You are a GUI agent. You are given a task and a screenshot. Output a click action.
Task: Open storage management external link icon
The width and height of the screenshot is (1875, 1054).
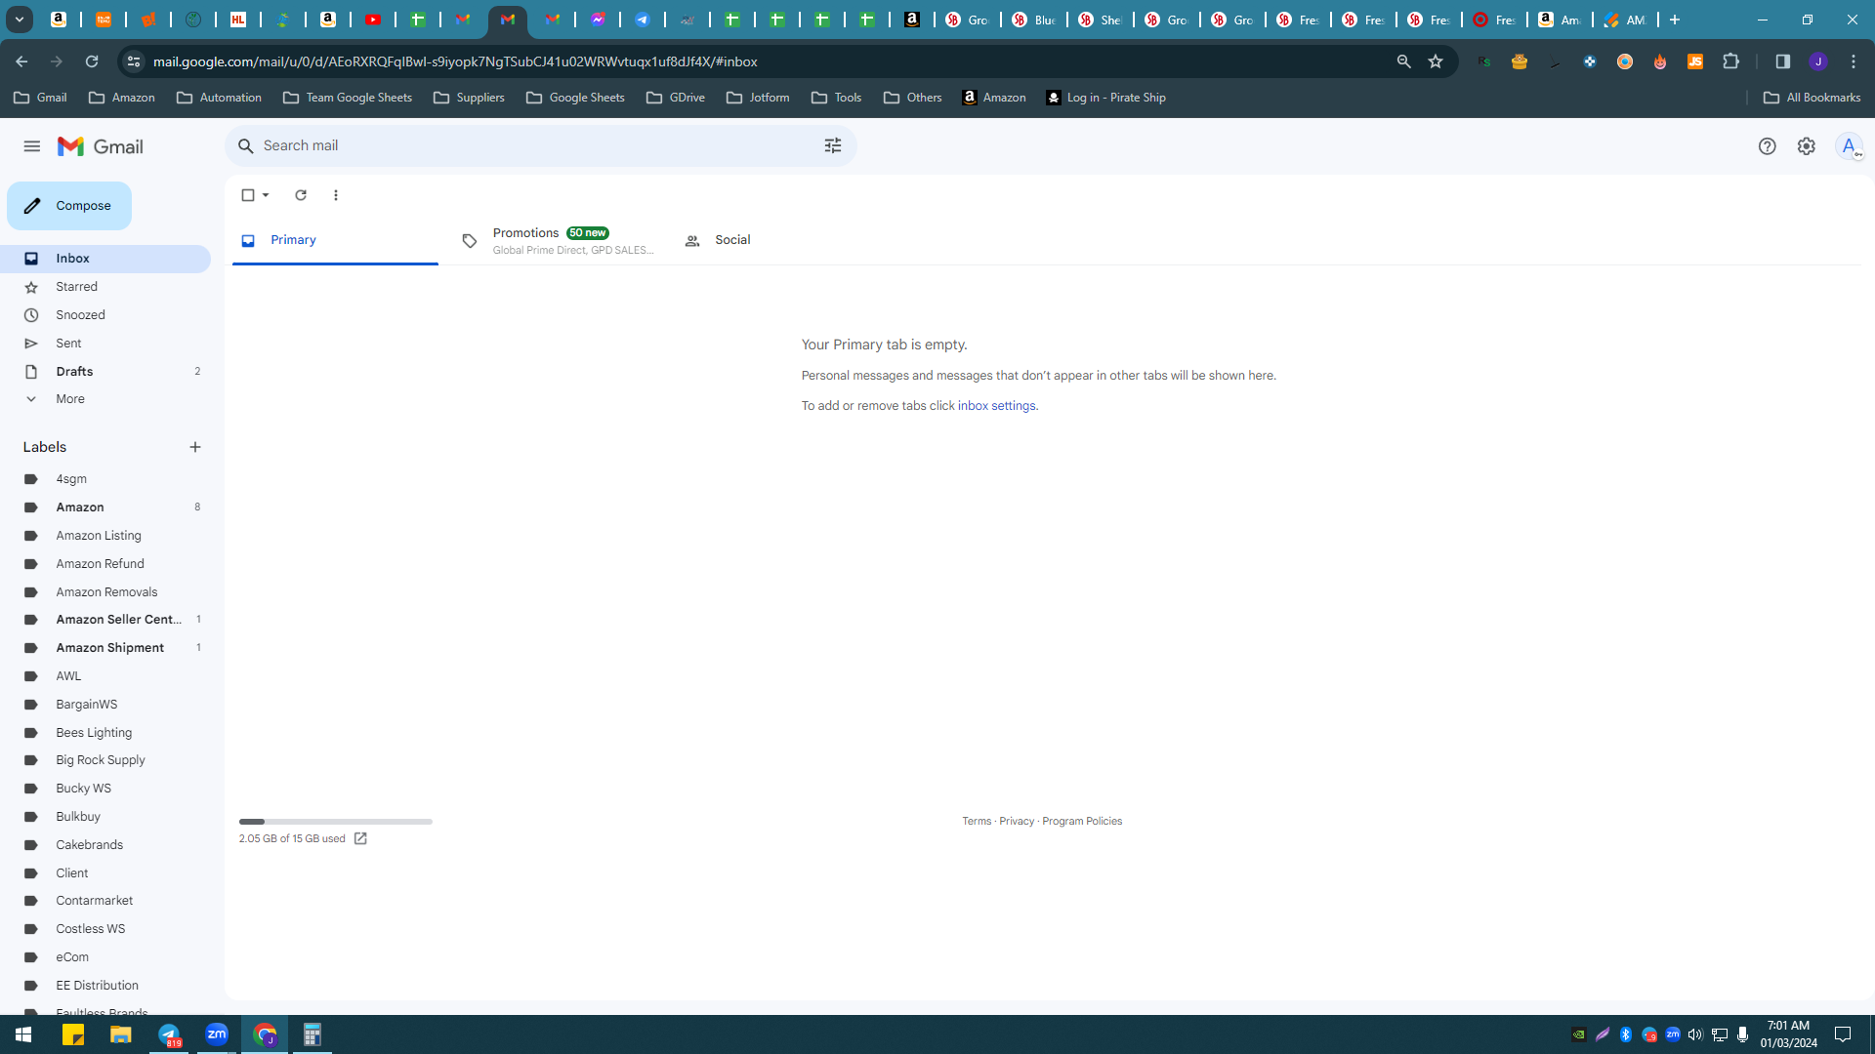360,839
